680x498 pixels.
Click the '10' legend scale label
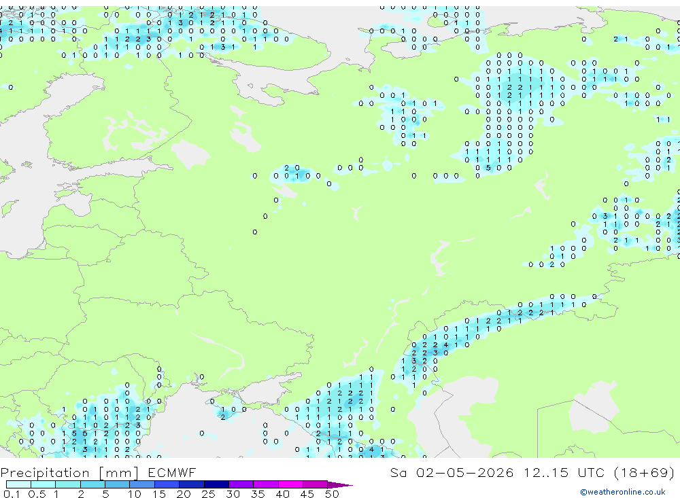135,494
